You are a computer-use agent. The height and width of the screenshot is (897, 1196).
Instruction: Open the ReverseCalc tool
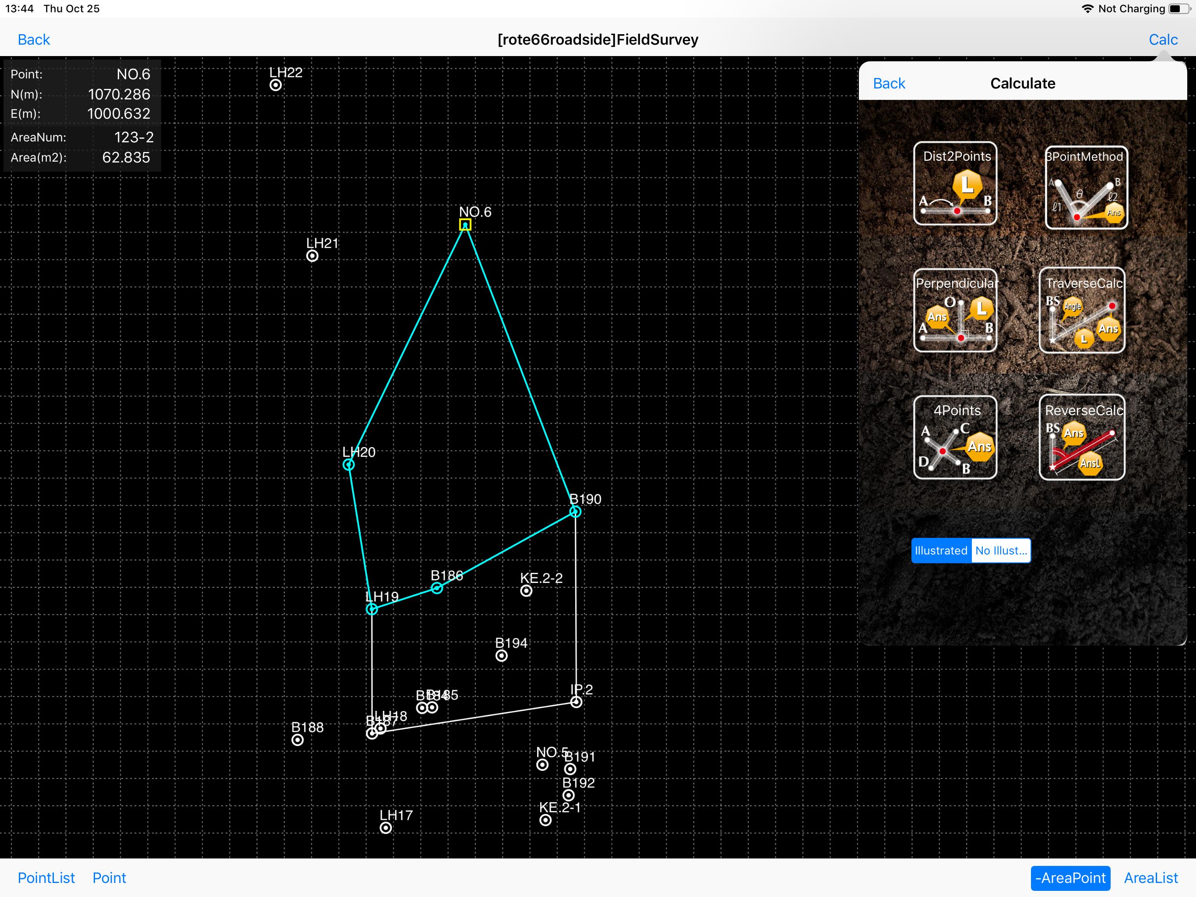pos(1082,437)
